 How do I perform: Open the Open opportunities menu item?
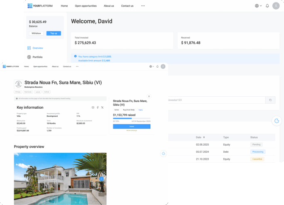(x=86, y=6)
